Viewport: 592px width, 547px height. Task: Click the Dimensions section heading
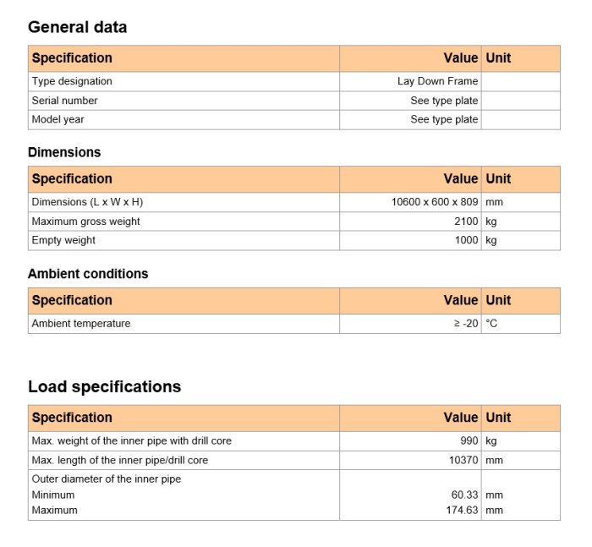point(64,152)
